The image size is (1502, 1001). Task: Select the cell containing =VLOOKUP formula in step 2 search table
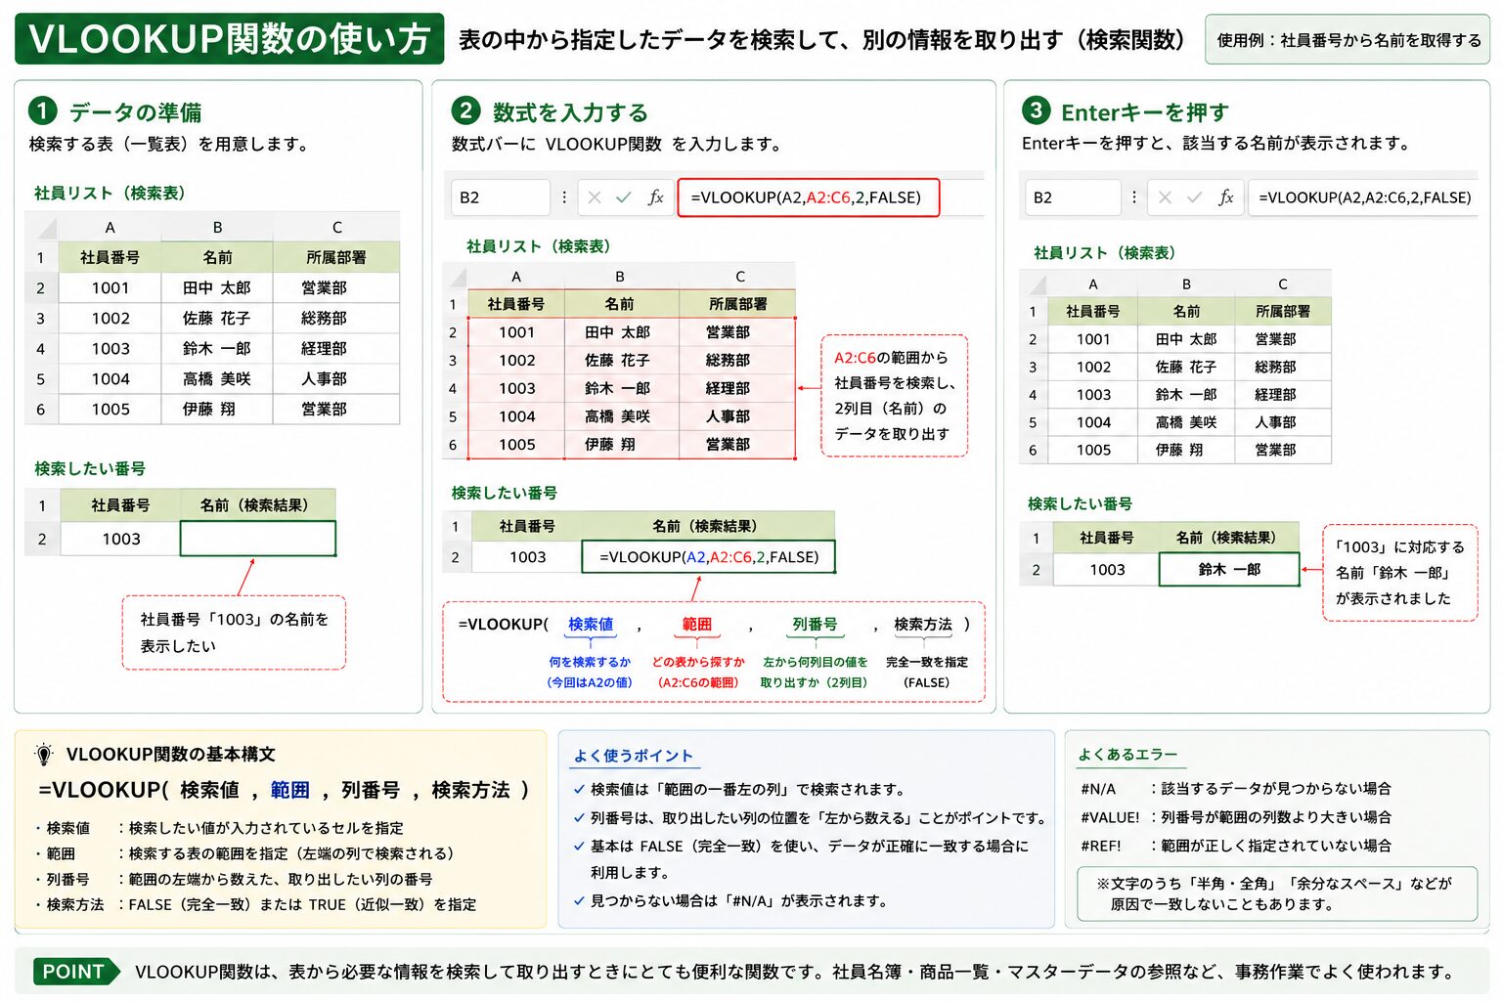coord(709,557)
